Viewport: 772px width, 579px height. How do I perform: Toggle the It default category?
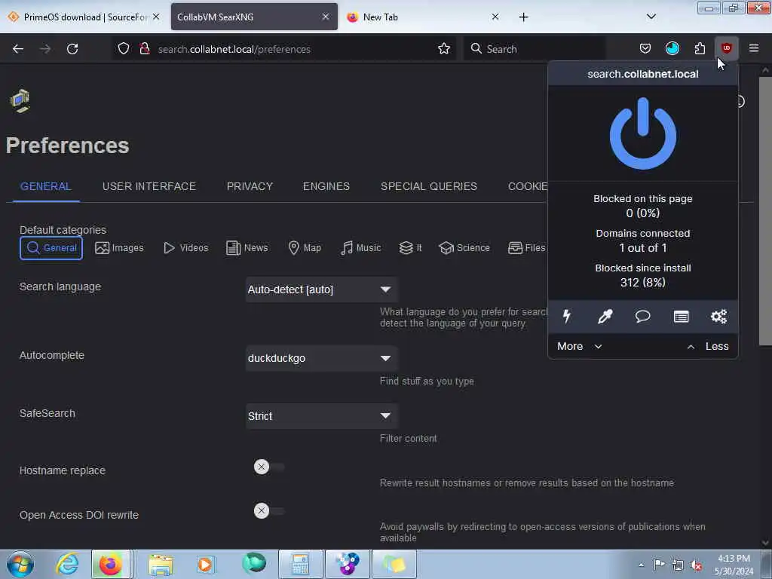click(x=410, y=247)
